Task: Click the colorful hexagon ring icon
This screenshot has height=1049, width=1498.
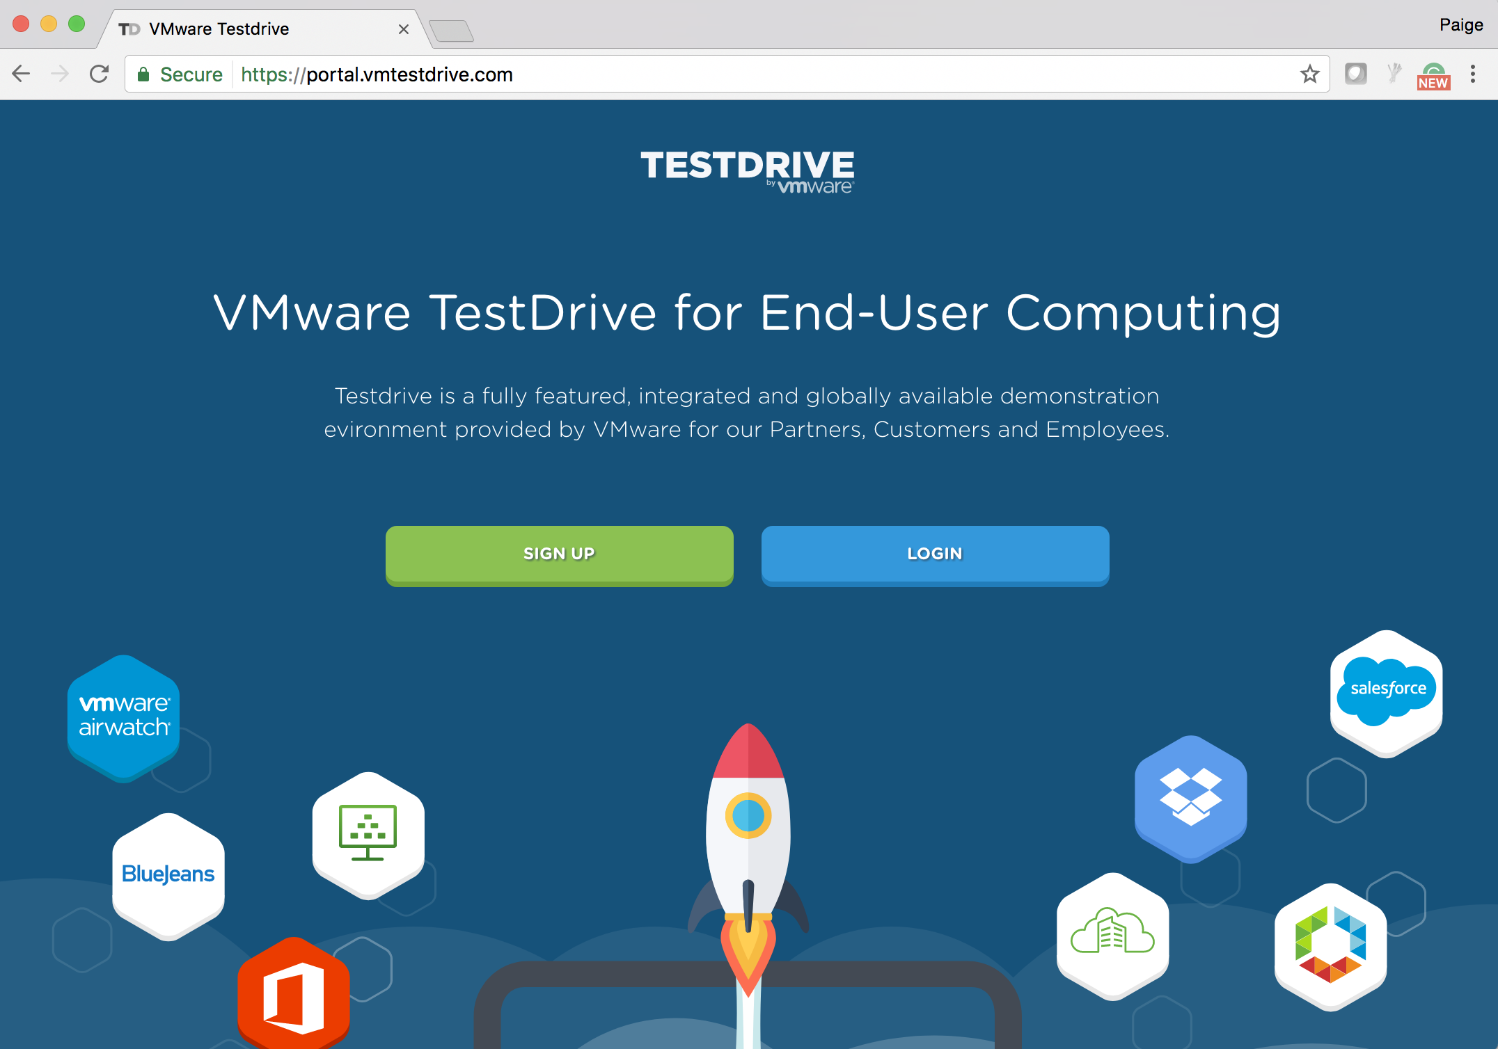Action: (1330, 946)
